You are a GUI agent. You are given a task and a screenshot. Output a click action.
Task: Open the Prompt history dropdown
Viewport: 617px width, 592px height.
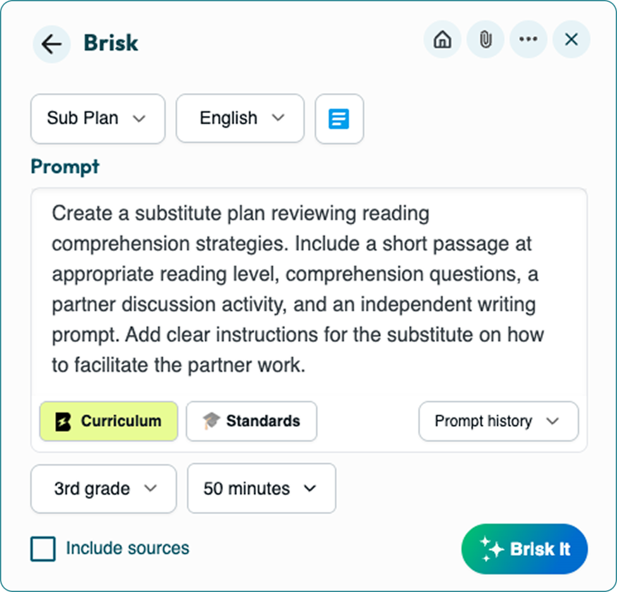click(499, 421)
